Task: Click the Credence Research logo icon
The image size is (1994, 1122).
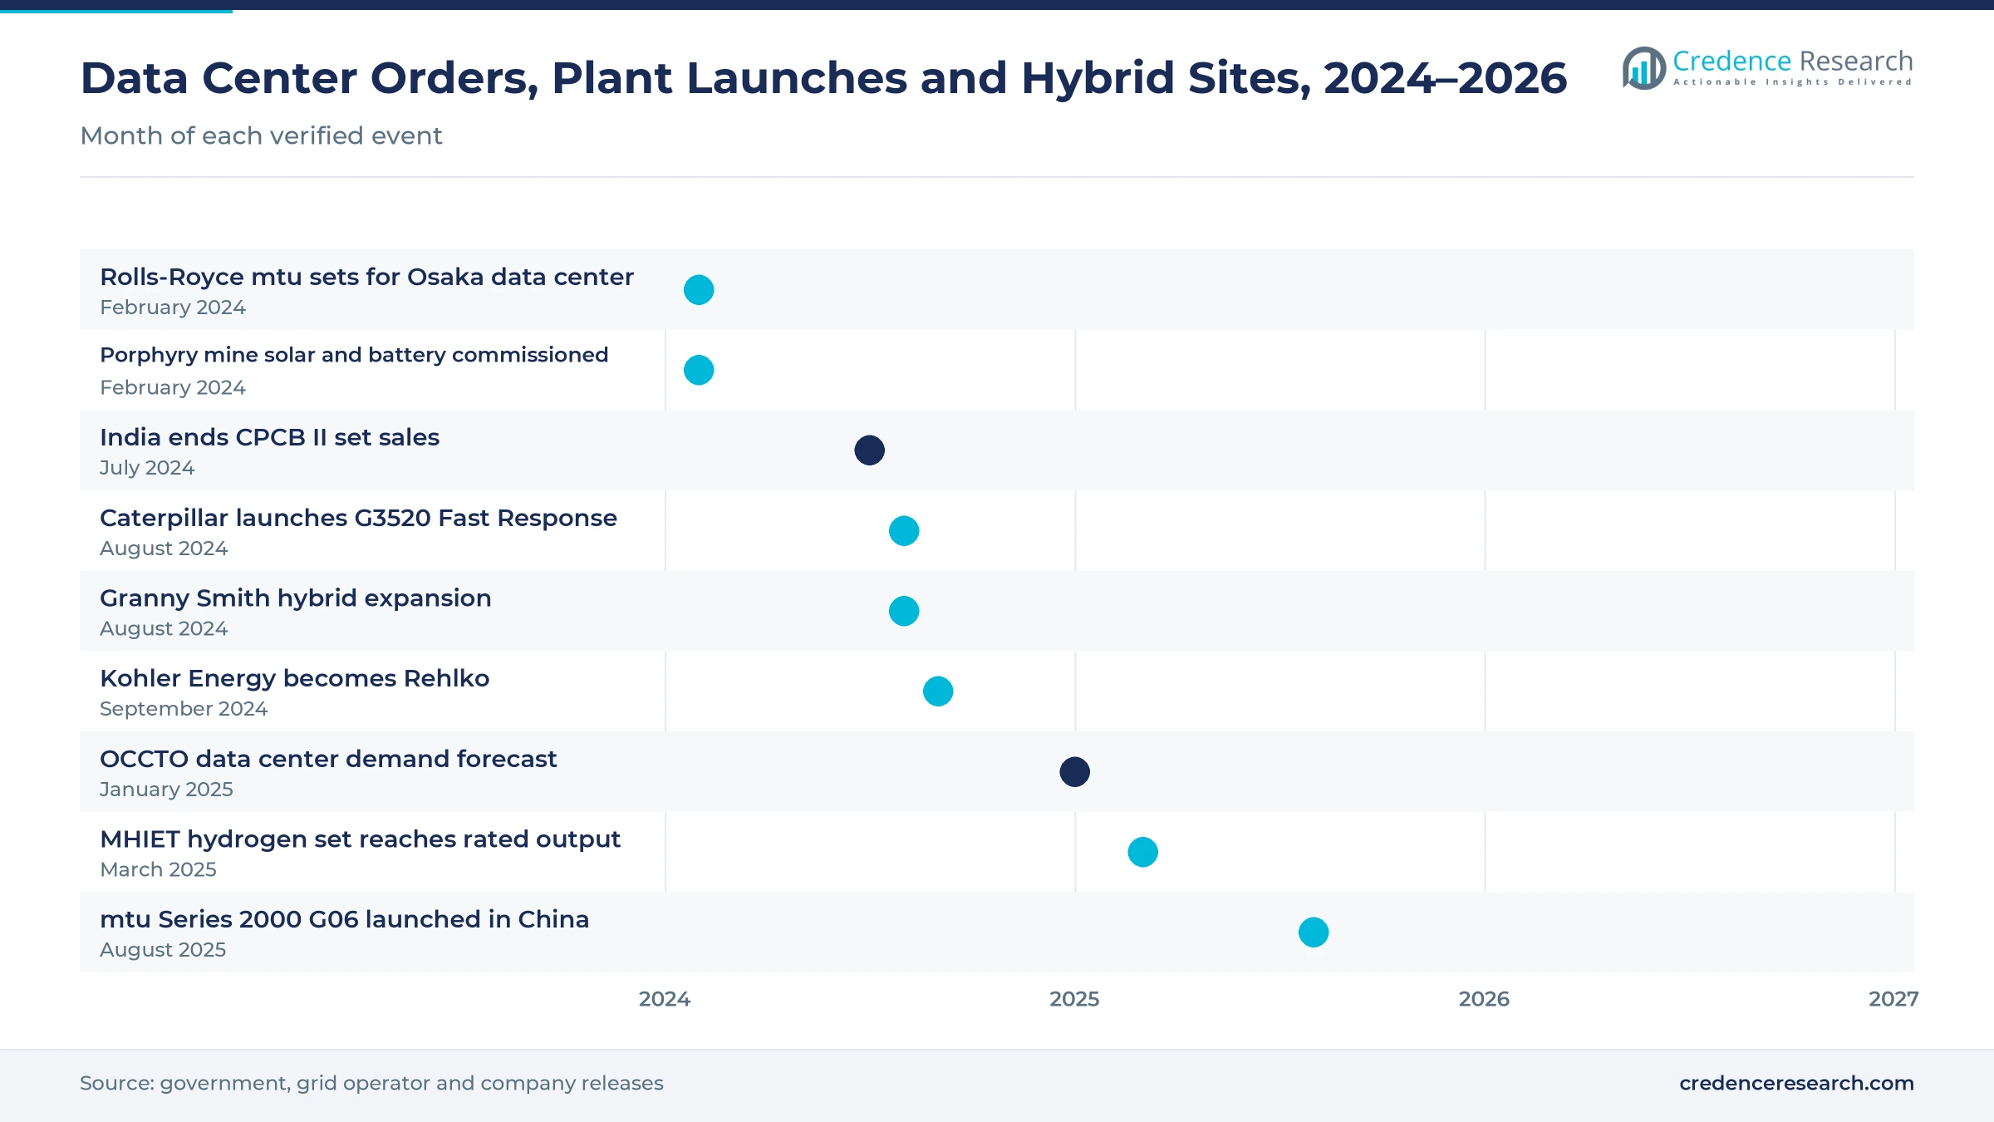Action: (x=1643, y=68)
